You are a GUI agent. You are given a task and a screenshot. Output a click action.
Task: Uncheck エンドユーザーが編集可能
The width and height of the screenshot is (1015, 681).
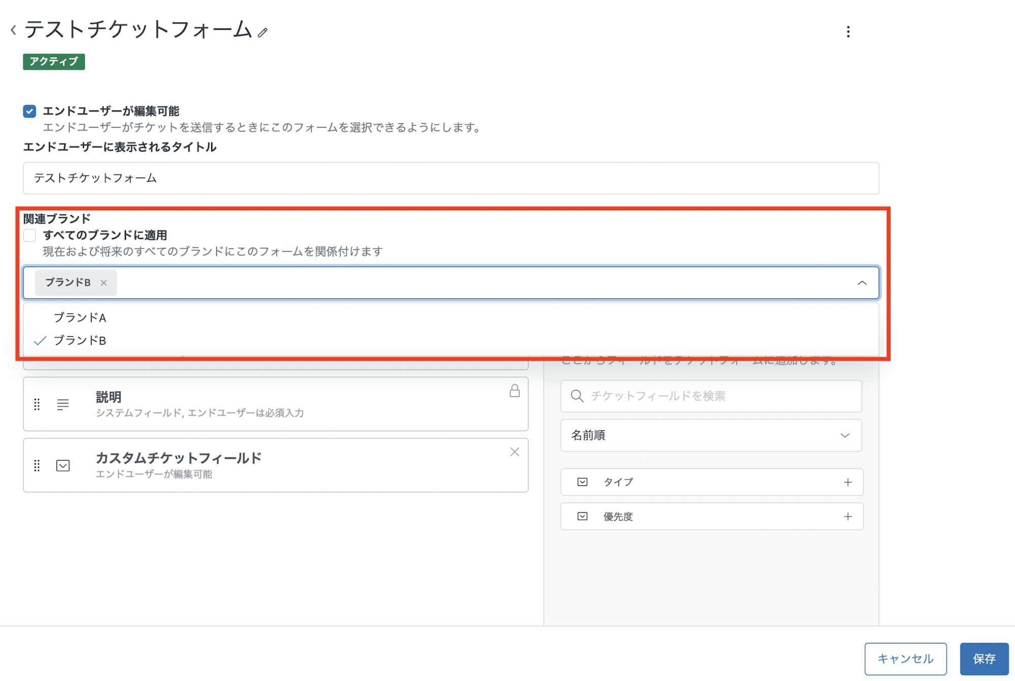coord(29,111)
